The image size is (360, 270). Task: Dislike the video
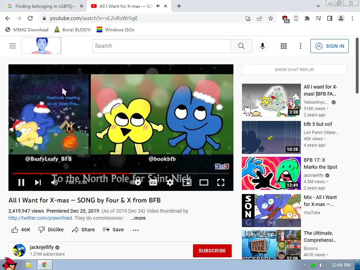[51, 230]
